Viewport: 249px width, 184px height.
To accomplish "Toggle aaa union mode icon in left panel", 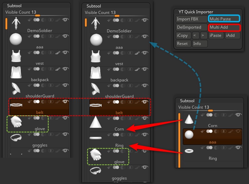I will pyautogui.click(x=36, y=36).
